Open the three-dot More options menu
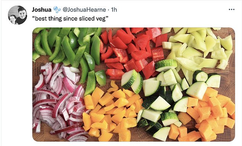242x146 pixels. (x=232, y=10)
